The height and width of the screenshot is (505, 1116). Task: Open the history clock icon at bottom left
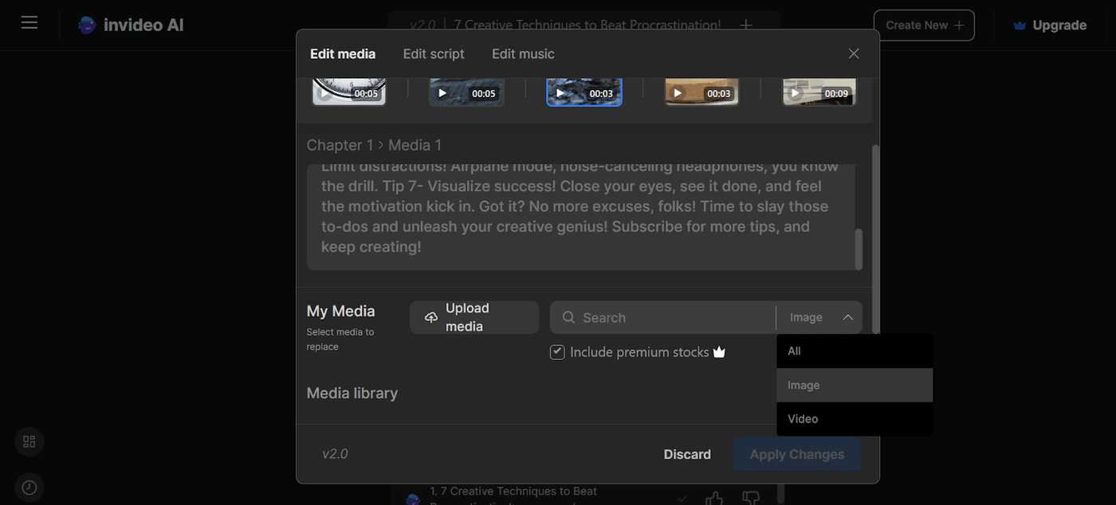[x=29, y=487]
